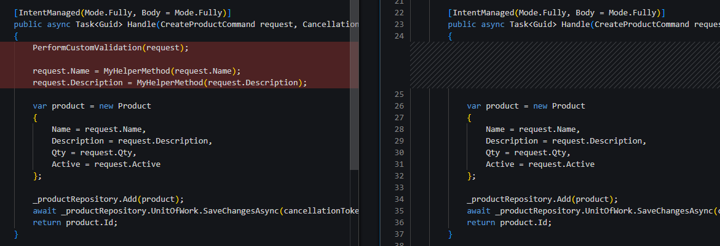Click line number 27 in right pane
Image resolution: width=720 pixels, height=246 pixels.
click(x=398, y=118)
